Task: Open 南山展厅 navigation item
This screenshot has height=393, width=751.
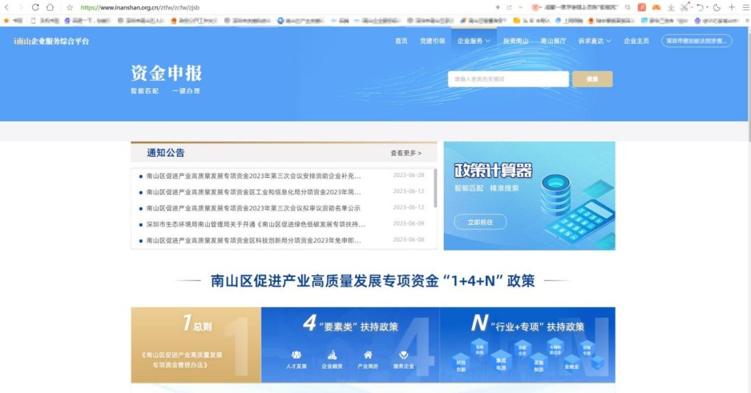Action: [x=554, y=41]
